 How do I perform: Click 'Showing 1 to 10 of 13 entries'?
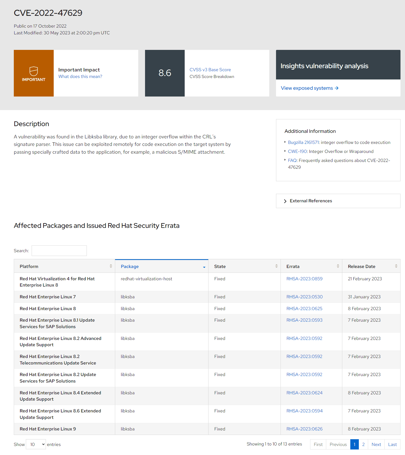pos(274,444)
